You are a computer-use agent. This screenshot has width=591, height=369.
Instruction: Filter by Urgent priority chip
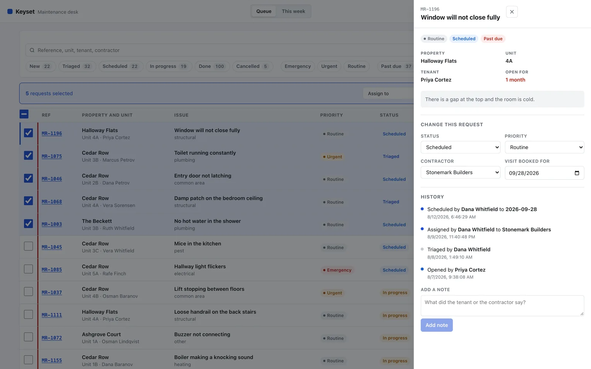pos(329,66)
